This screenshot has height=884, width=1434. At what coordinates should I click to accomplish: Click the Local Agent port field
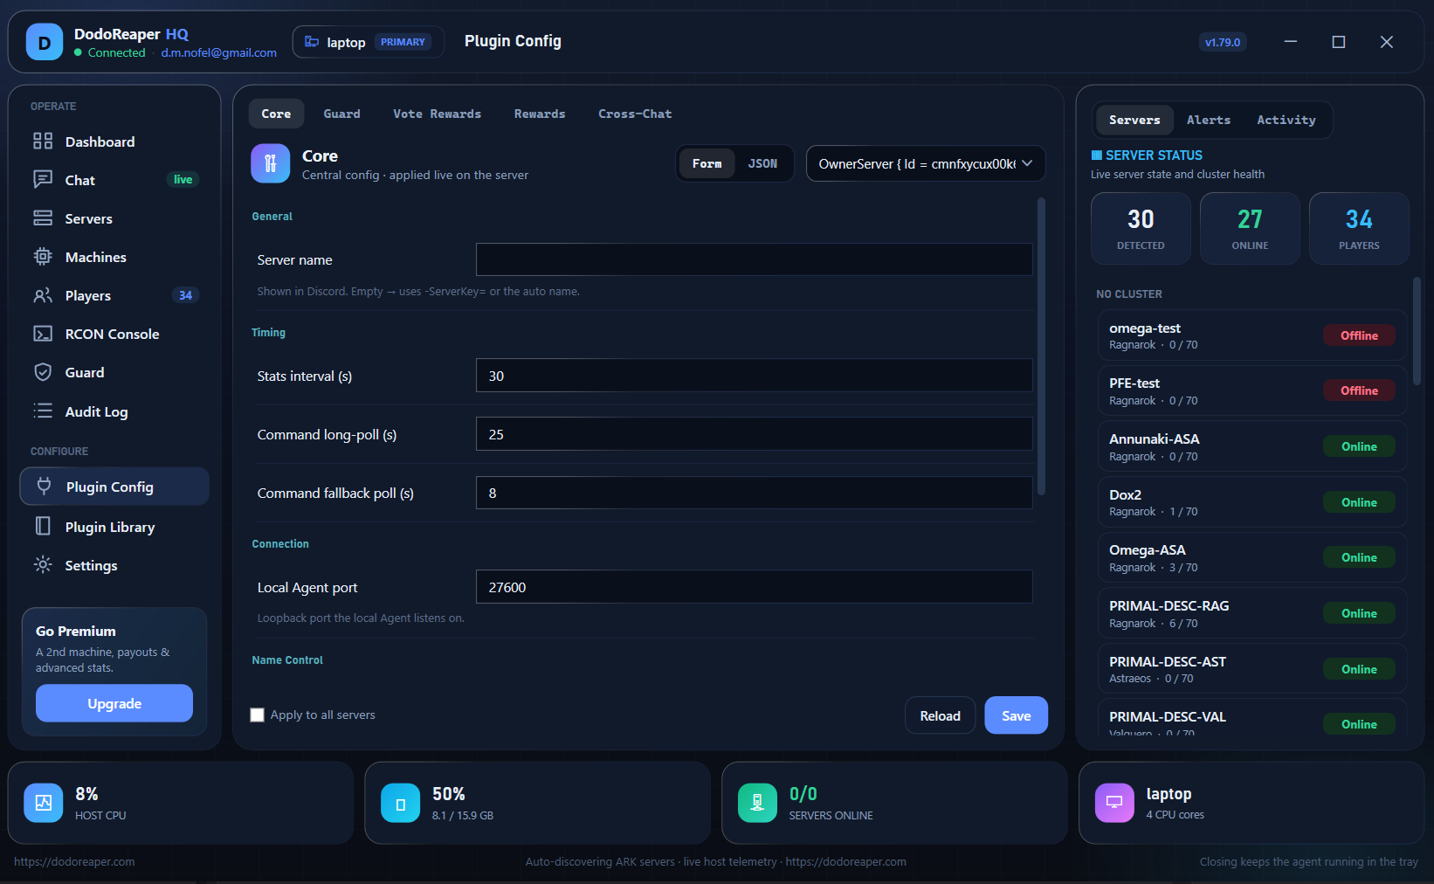tap(755, 587)
